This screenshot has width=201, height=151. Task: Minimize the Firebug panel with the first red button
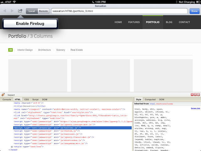coord(192,95)
